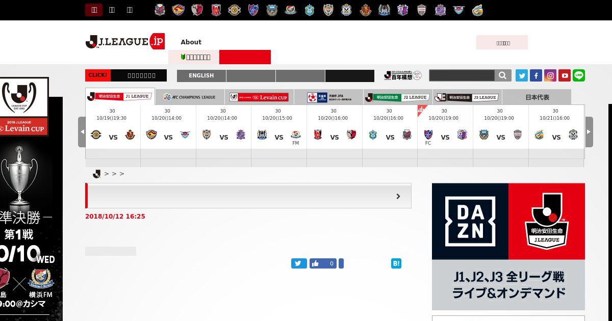This screenshot has height=321, width=612.
Task: Select the Meiji Yasuda J3 LEAGUE tab
Action: (x=467, y=97)
